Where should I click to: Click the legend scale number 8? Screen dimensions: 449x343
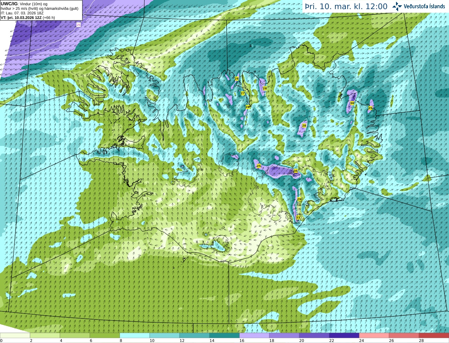pyautogui.click(x=121, y=341)
